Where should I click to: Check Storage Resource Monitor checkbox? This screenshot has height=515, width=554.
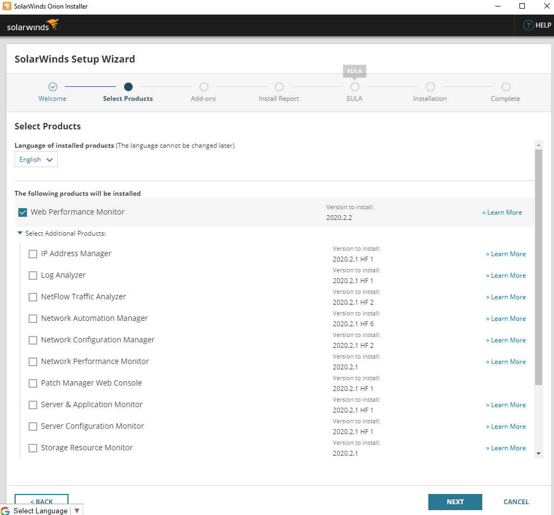[x=33, y=448]
